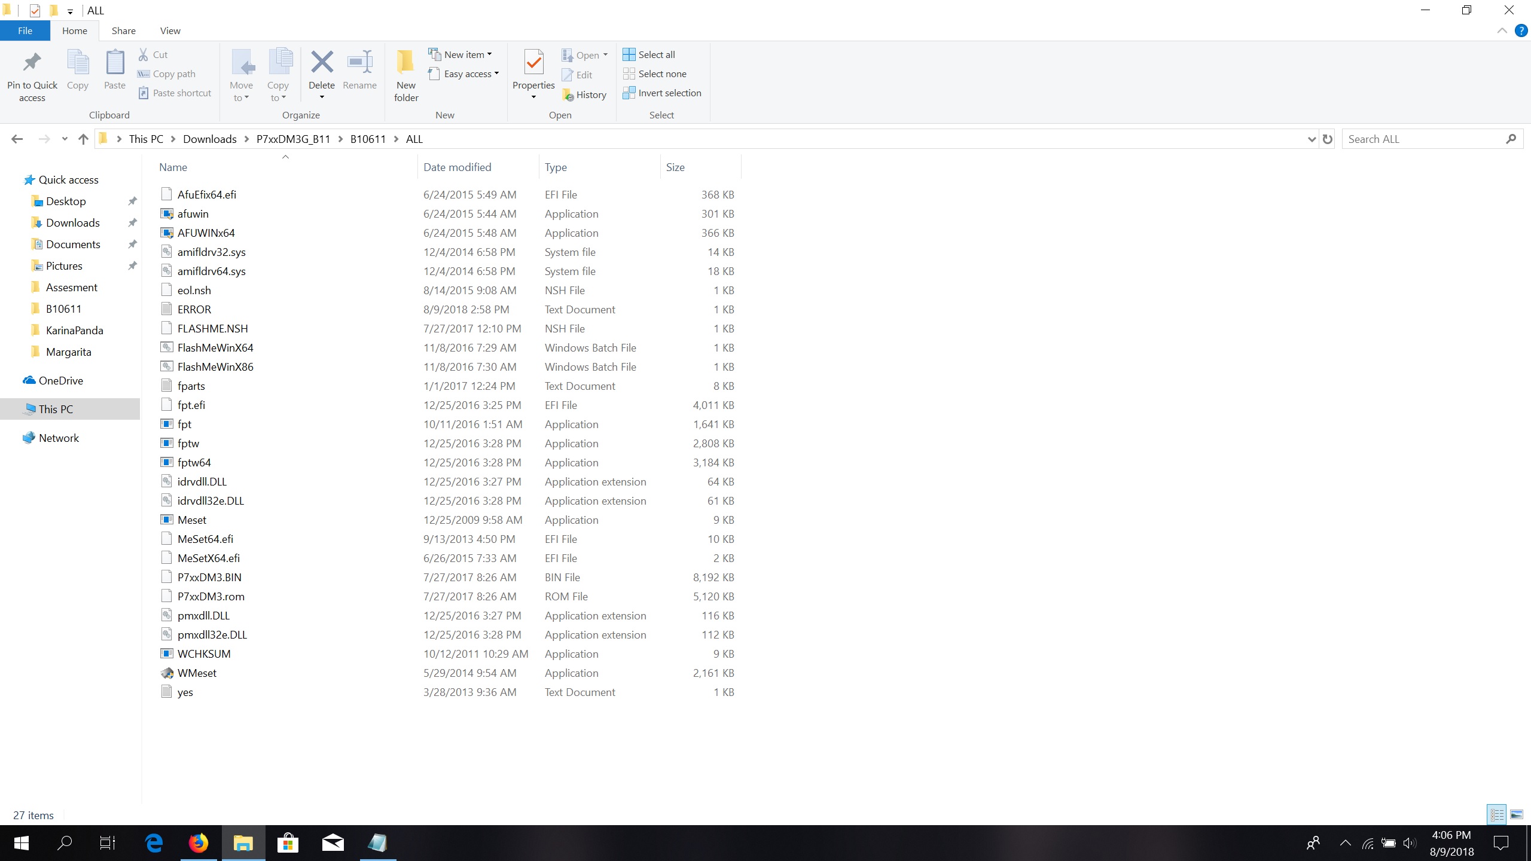Viewport: 1531px width, 861px height.
Task: Select OneDrive in navigation pane
Action: tap(60, 381)
